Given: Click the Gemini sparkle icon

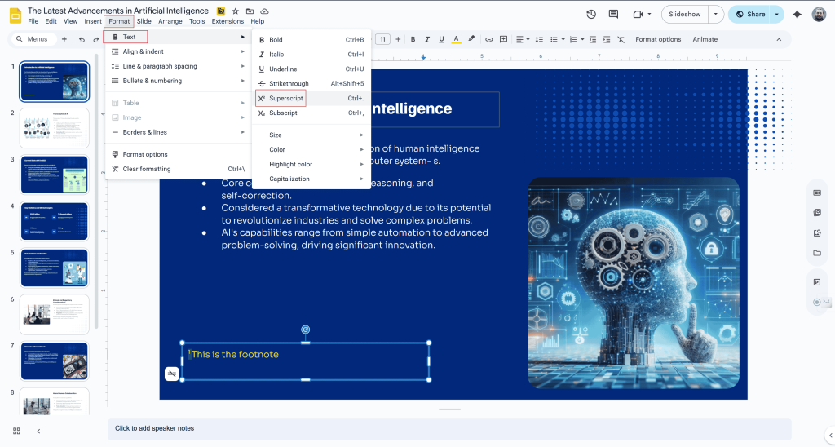Looking at the screenshot, I should [797, 14].
